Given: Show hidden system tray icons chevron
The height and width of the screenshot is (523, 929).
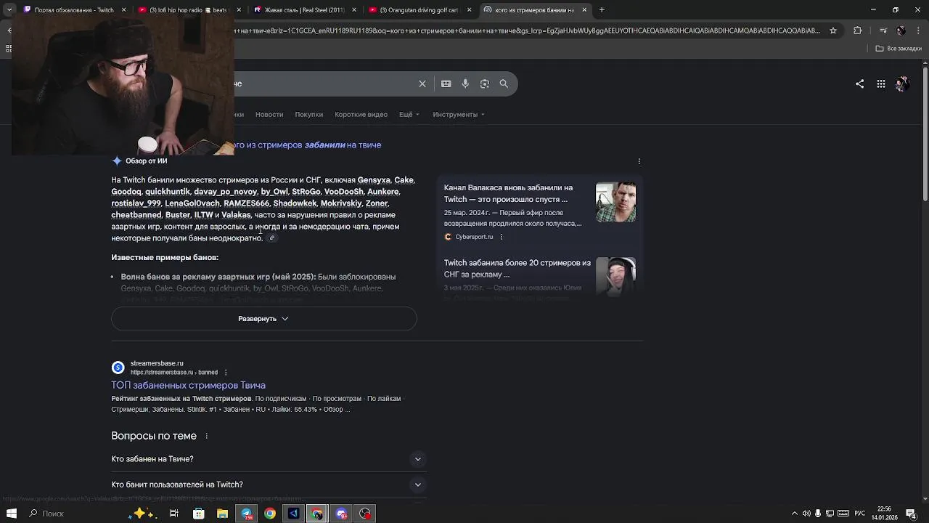Looking at the screenshot, I should click(795, 514).
